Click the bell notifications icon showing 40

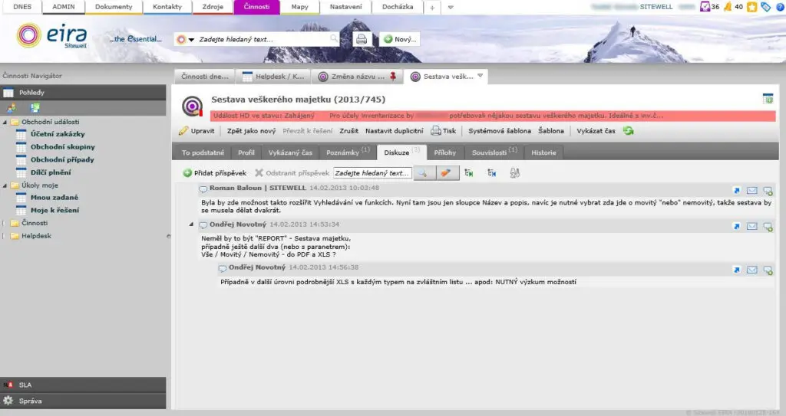[727, 7]
